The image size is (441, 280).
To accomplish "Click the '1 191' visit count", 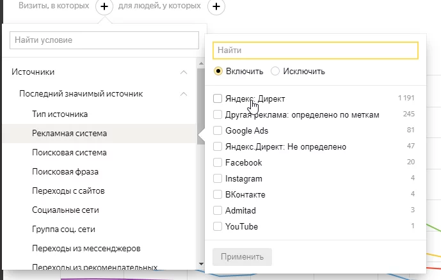I will pos(406,98).
